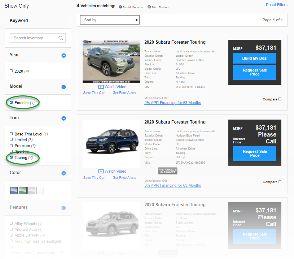Click the In Transit badge on blue Forester
Screen dimensions: 294x259
168,171
